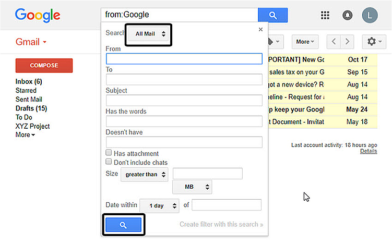Open the email dated Oct 17
Screen dimensions: 392x246
pyautogui.click(x=323, y=60)
